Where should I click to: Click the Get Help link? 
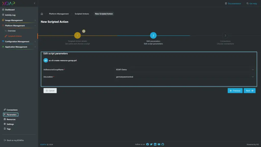[253, 4]
